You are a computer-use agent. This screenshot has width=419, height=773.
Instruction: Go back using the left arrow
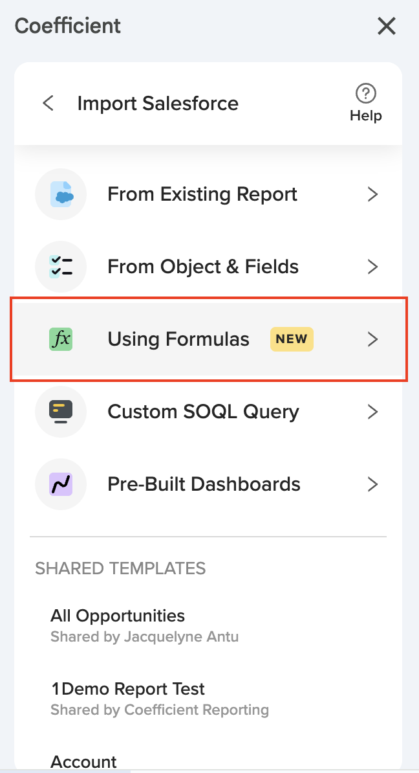(48, 103)
